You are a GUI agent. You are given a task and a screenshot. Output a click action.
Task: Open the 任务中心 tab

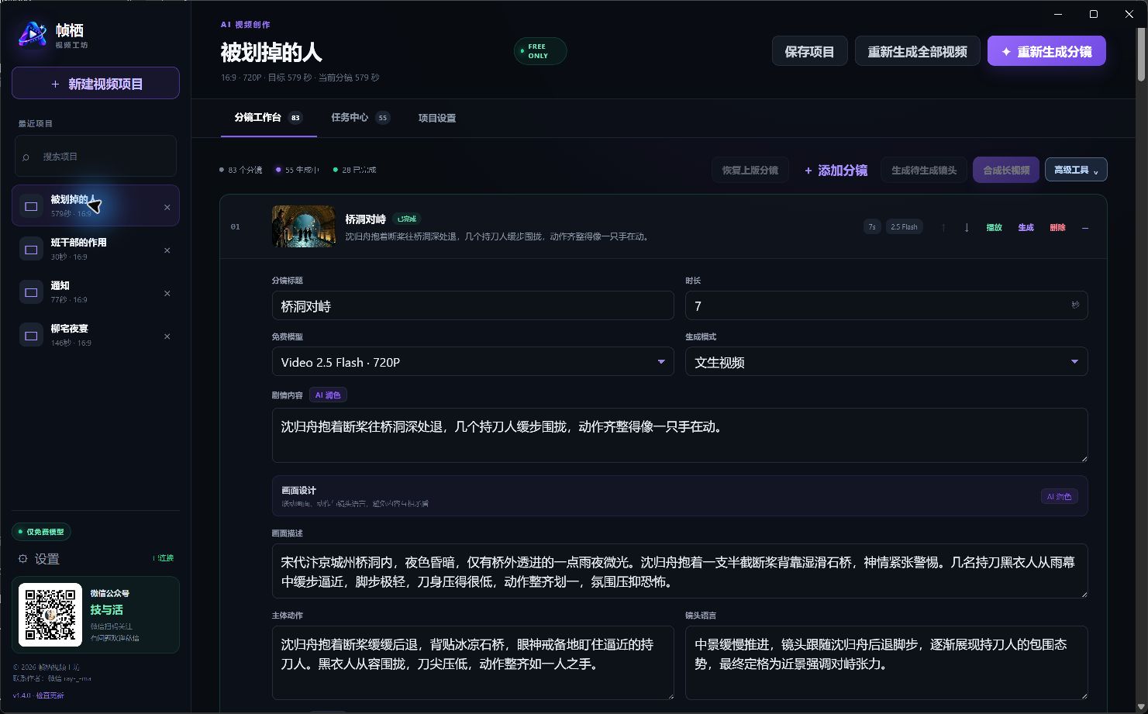[360, 117]
